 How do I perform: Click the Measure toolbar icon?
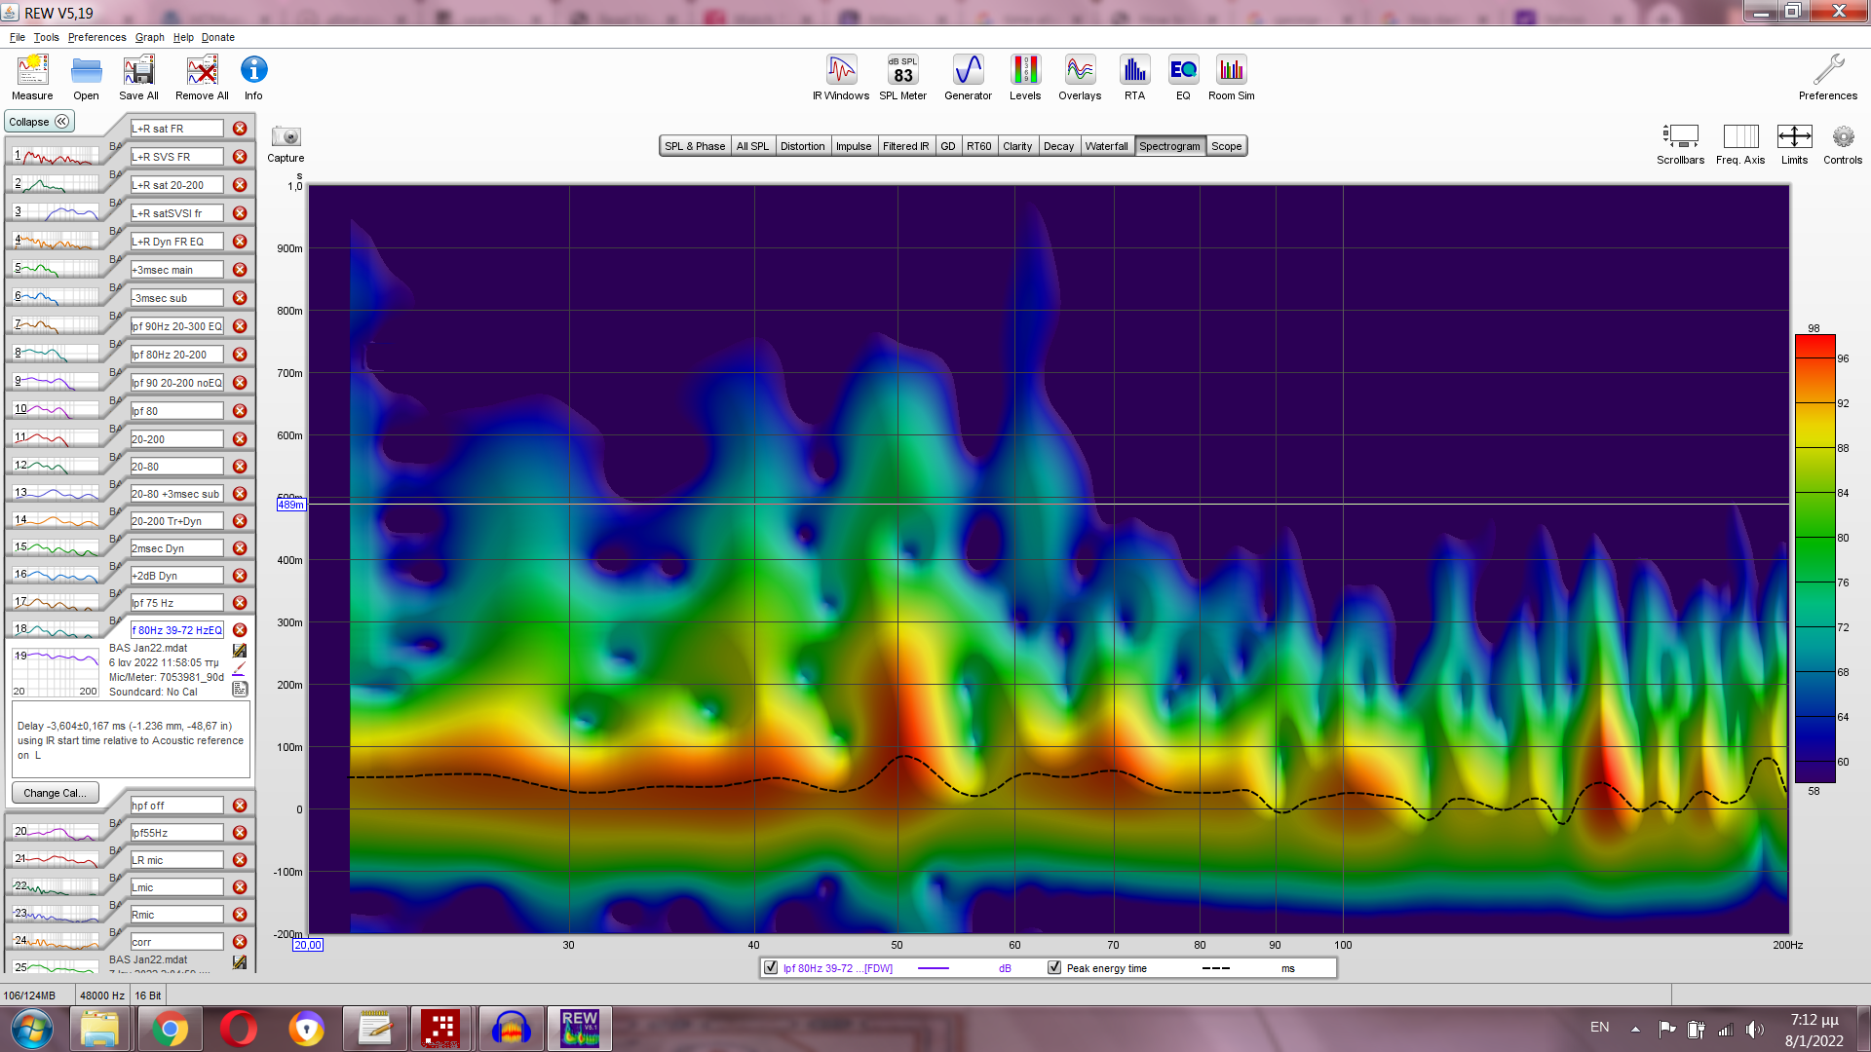(x=32, y=77)
